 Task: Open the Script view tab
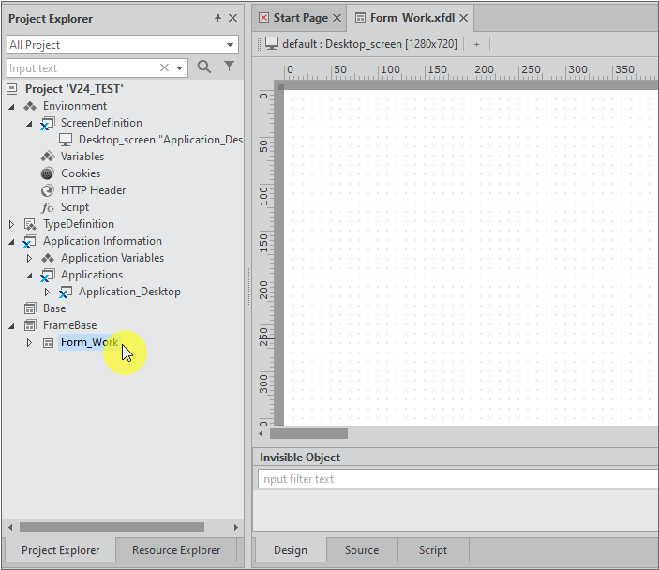click(x=432, y=550)
